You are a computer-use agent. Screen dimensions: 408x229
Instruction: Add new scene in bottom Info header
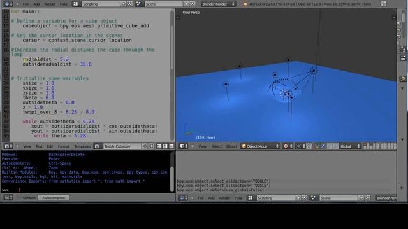pos(361,198)
